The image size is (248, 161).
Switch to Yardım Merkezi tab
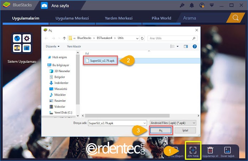click(x=119, y=18)
